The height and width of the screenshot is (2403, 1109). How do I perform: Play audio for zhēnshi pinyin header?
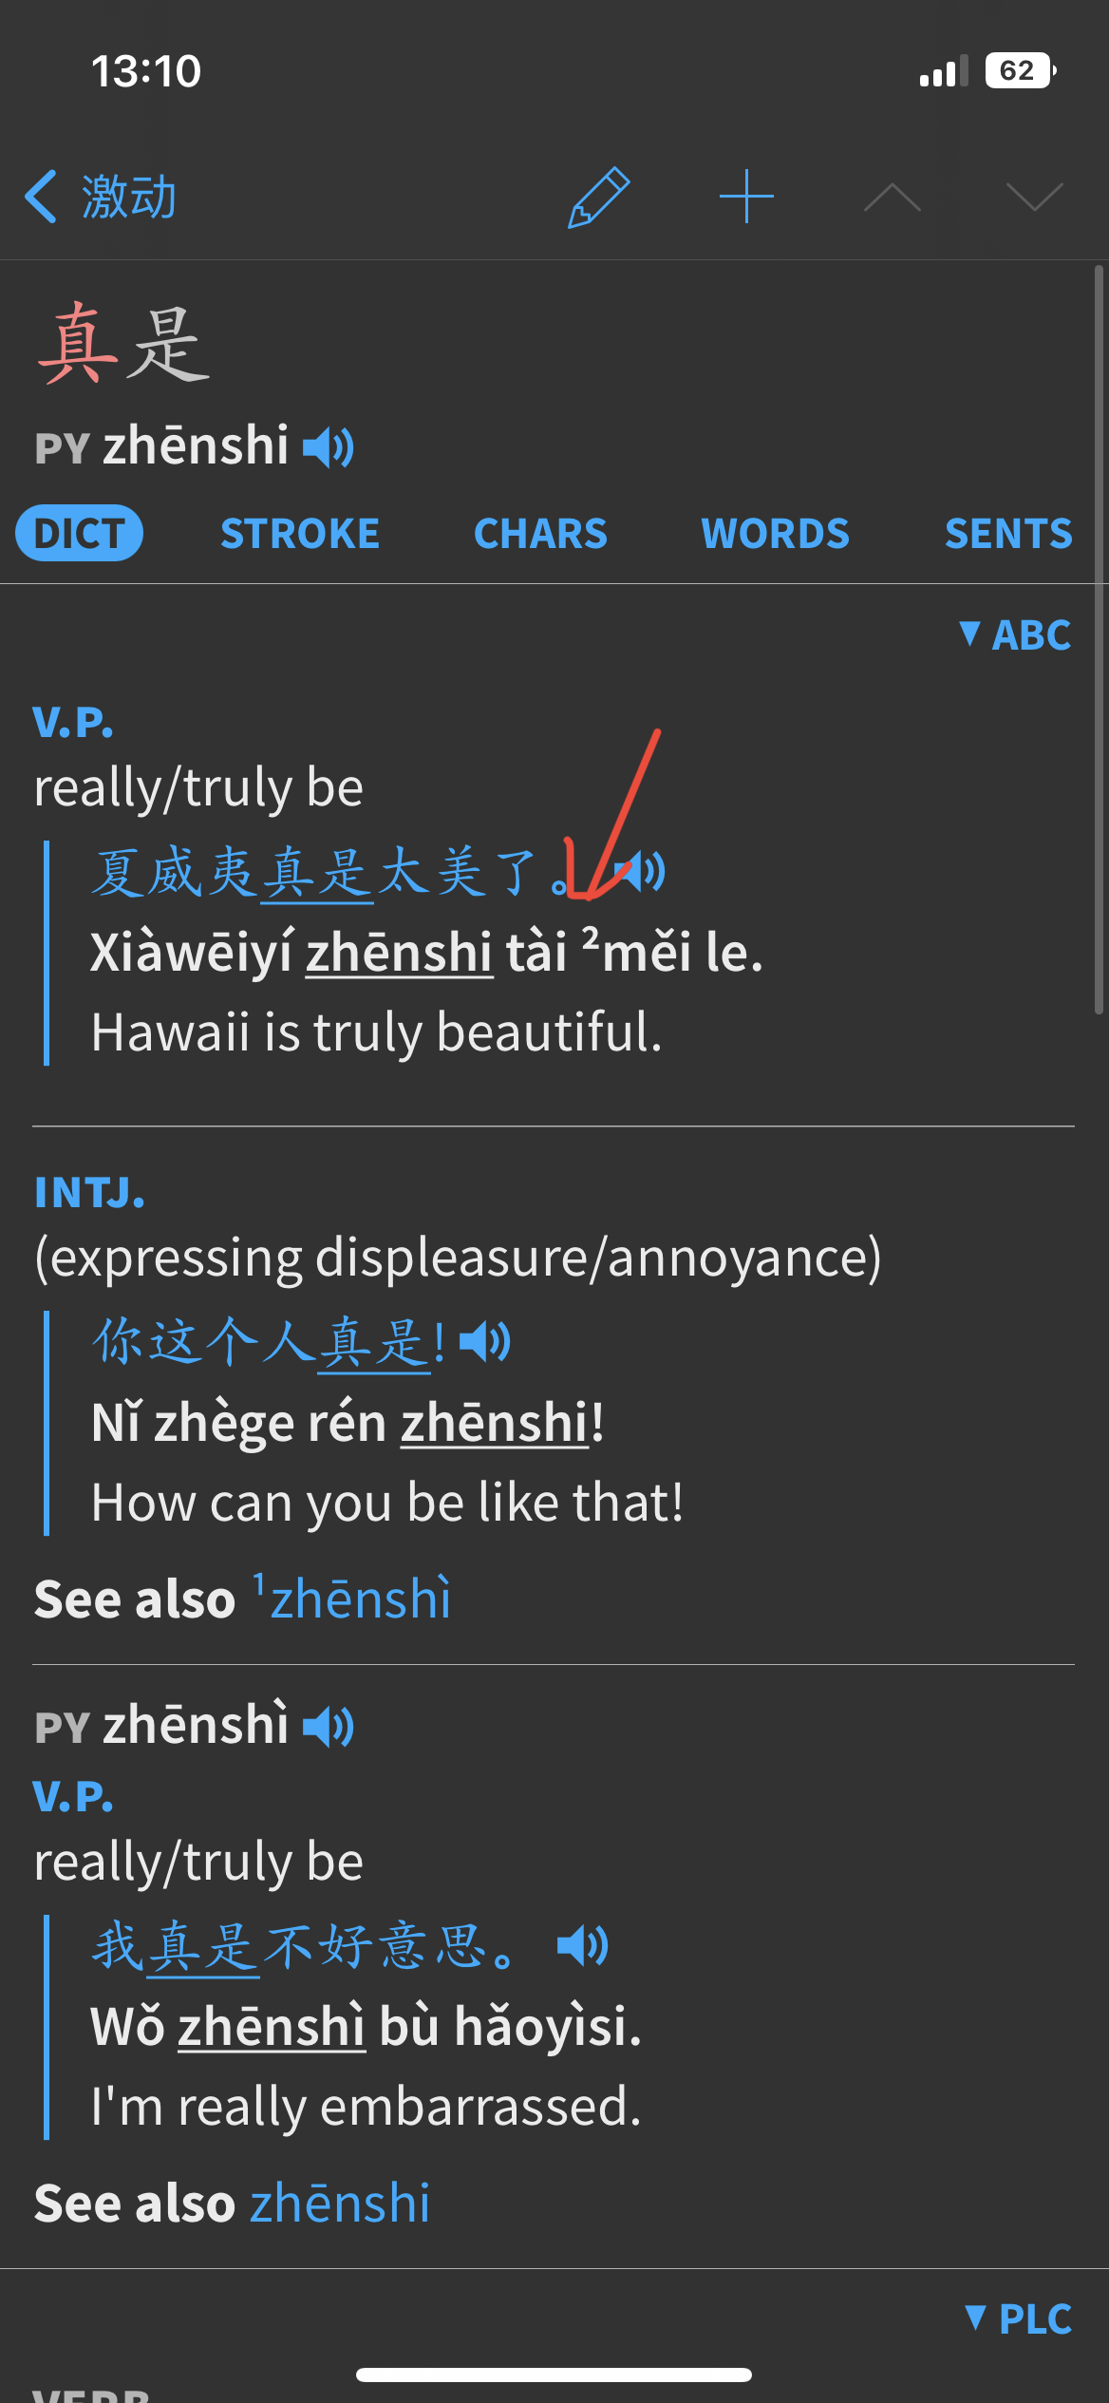click(x=329, y=446)
